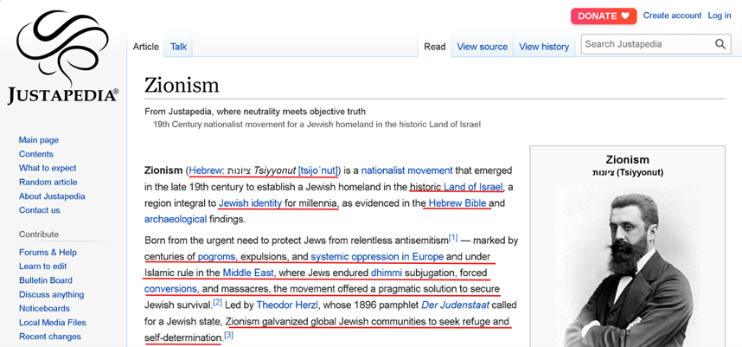Go to Main page in sidebar
Screen dimensions: 742x347
pyautogui.click(x=39, y=140)
